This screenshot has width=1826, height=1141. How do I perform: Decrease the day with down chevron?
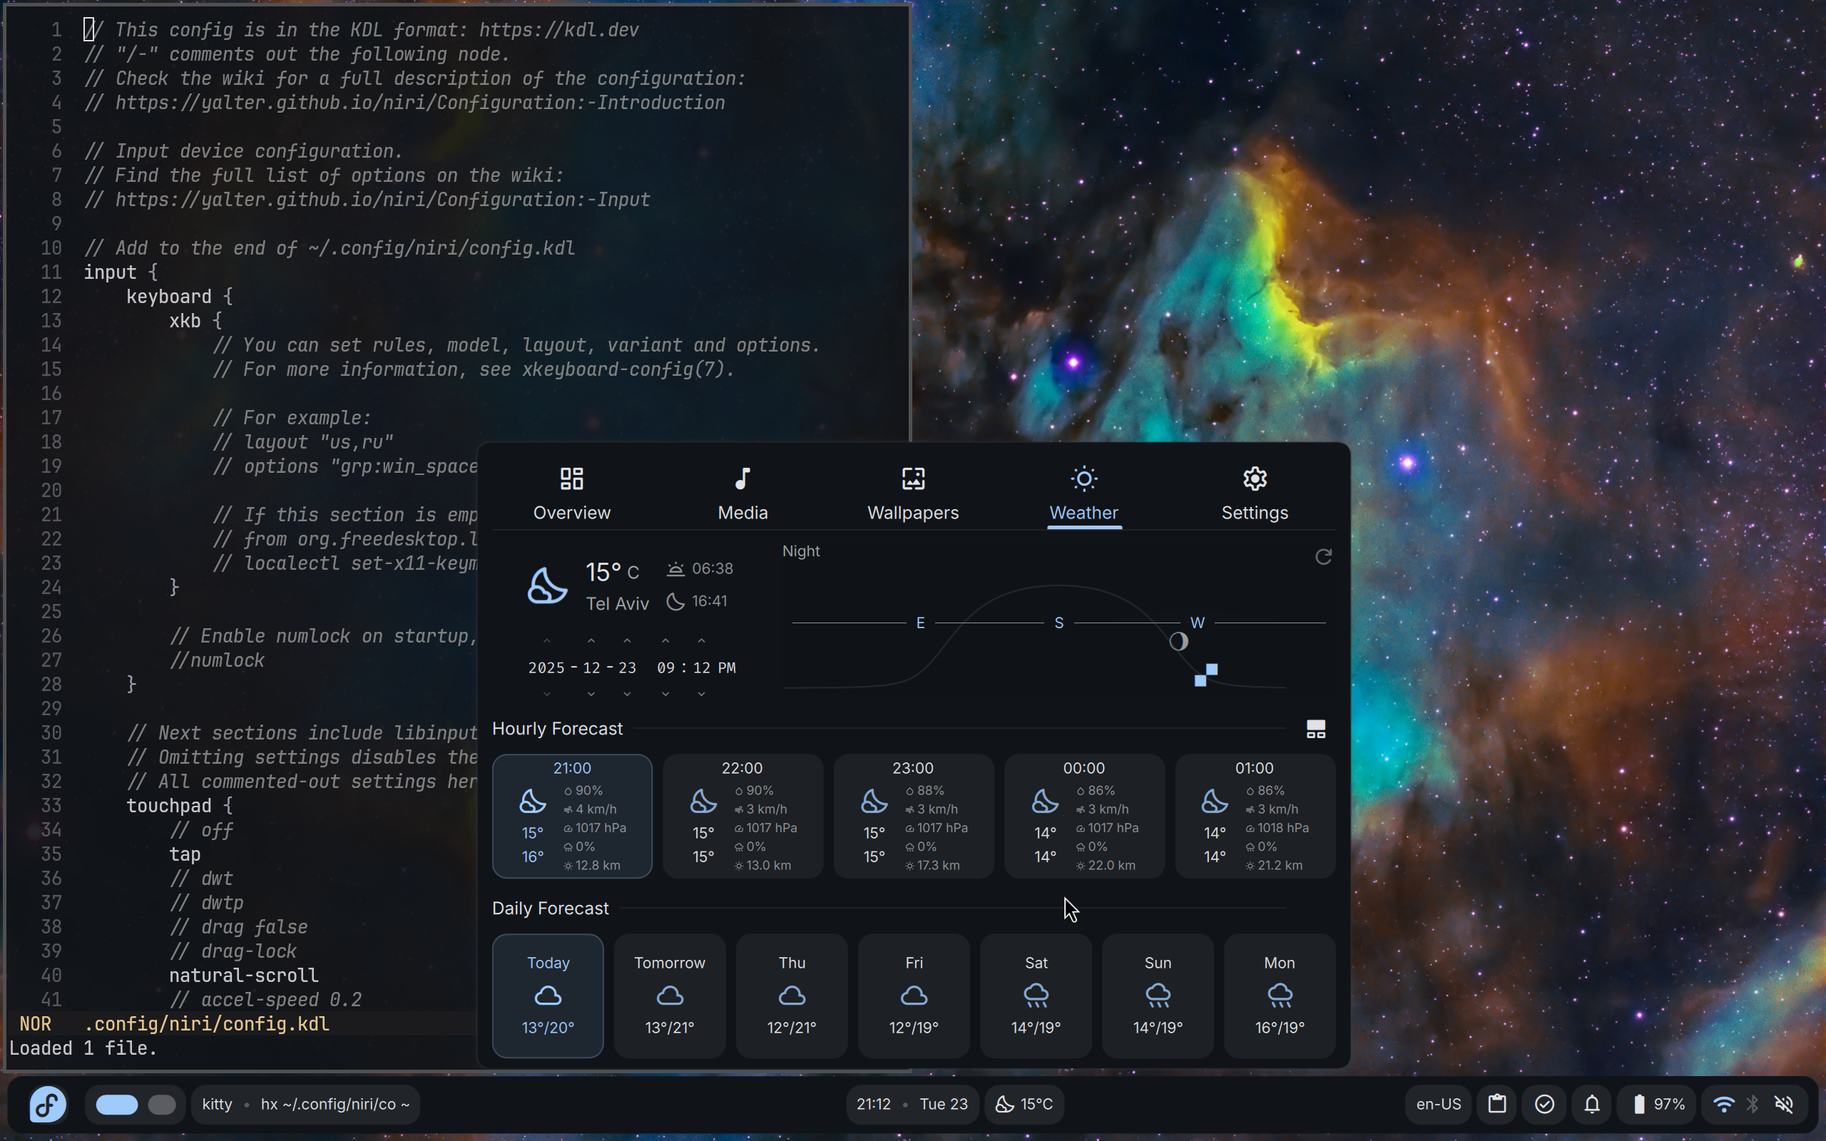point(627,693)
